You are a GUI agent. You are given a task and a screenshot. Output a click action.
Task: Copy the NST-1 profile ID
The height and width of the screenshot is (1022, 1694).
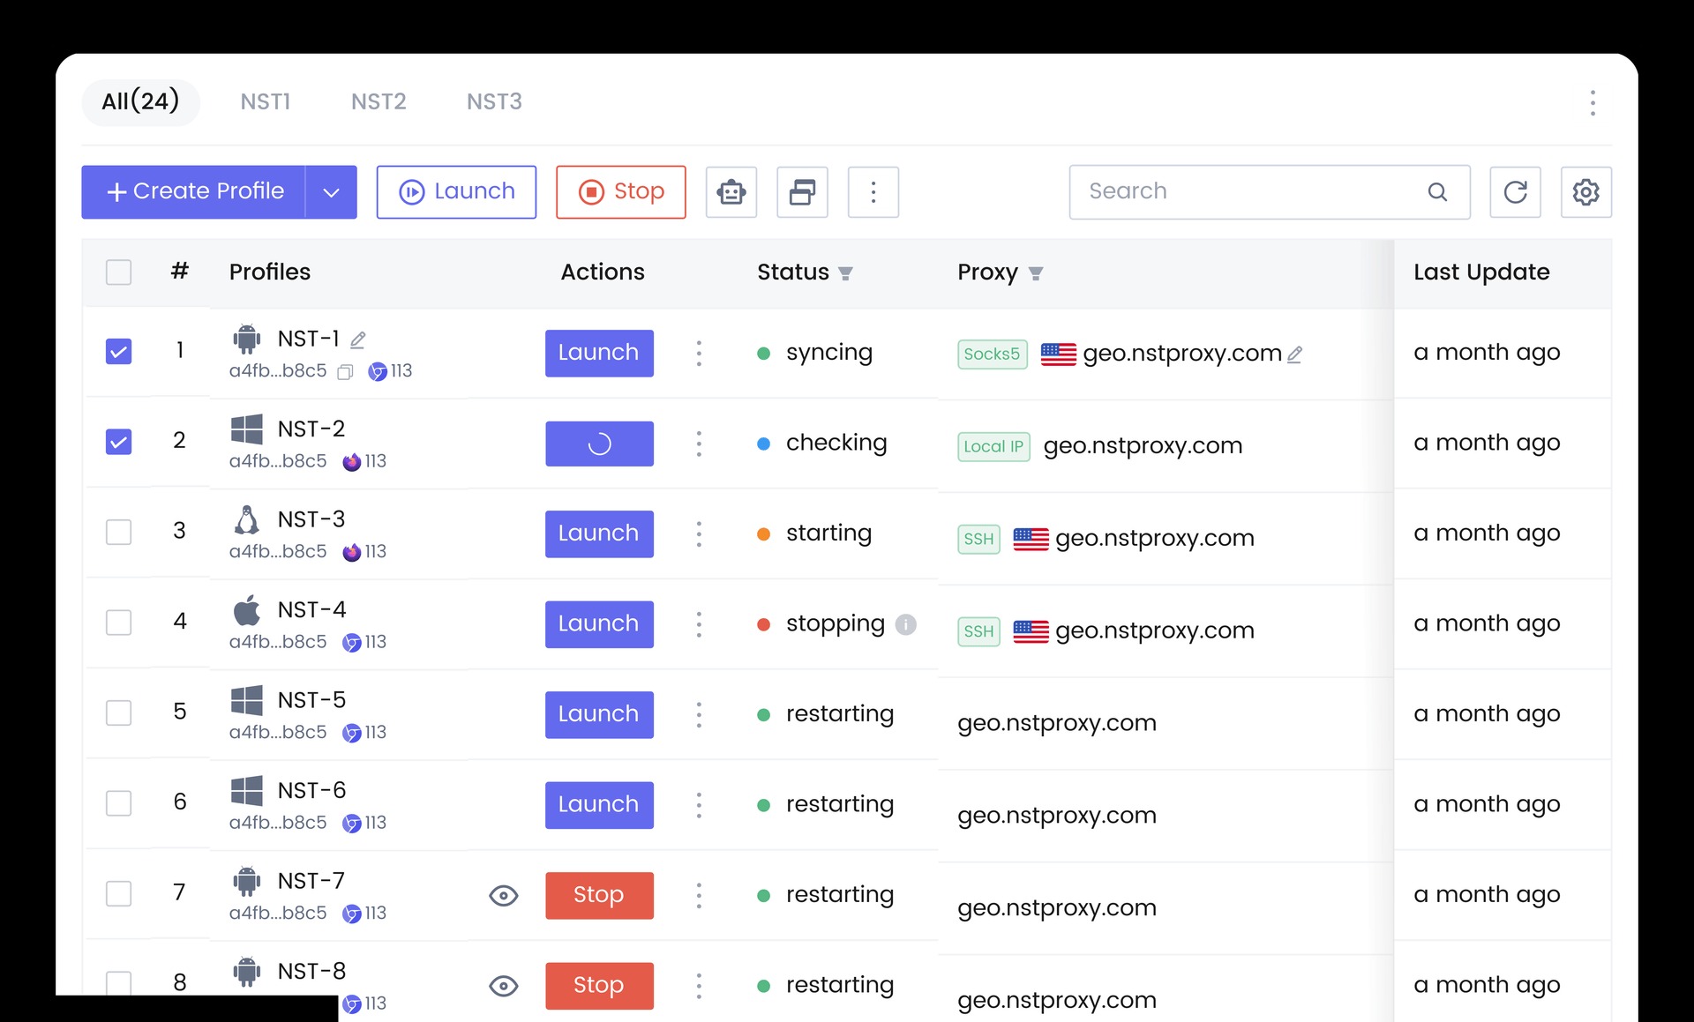pos(344,372)
